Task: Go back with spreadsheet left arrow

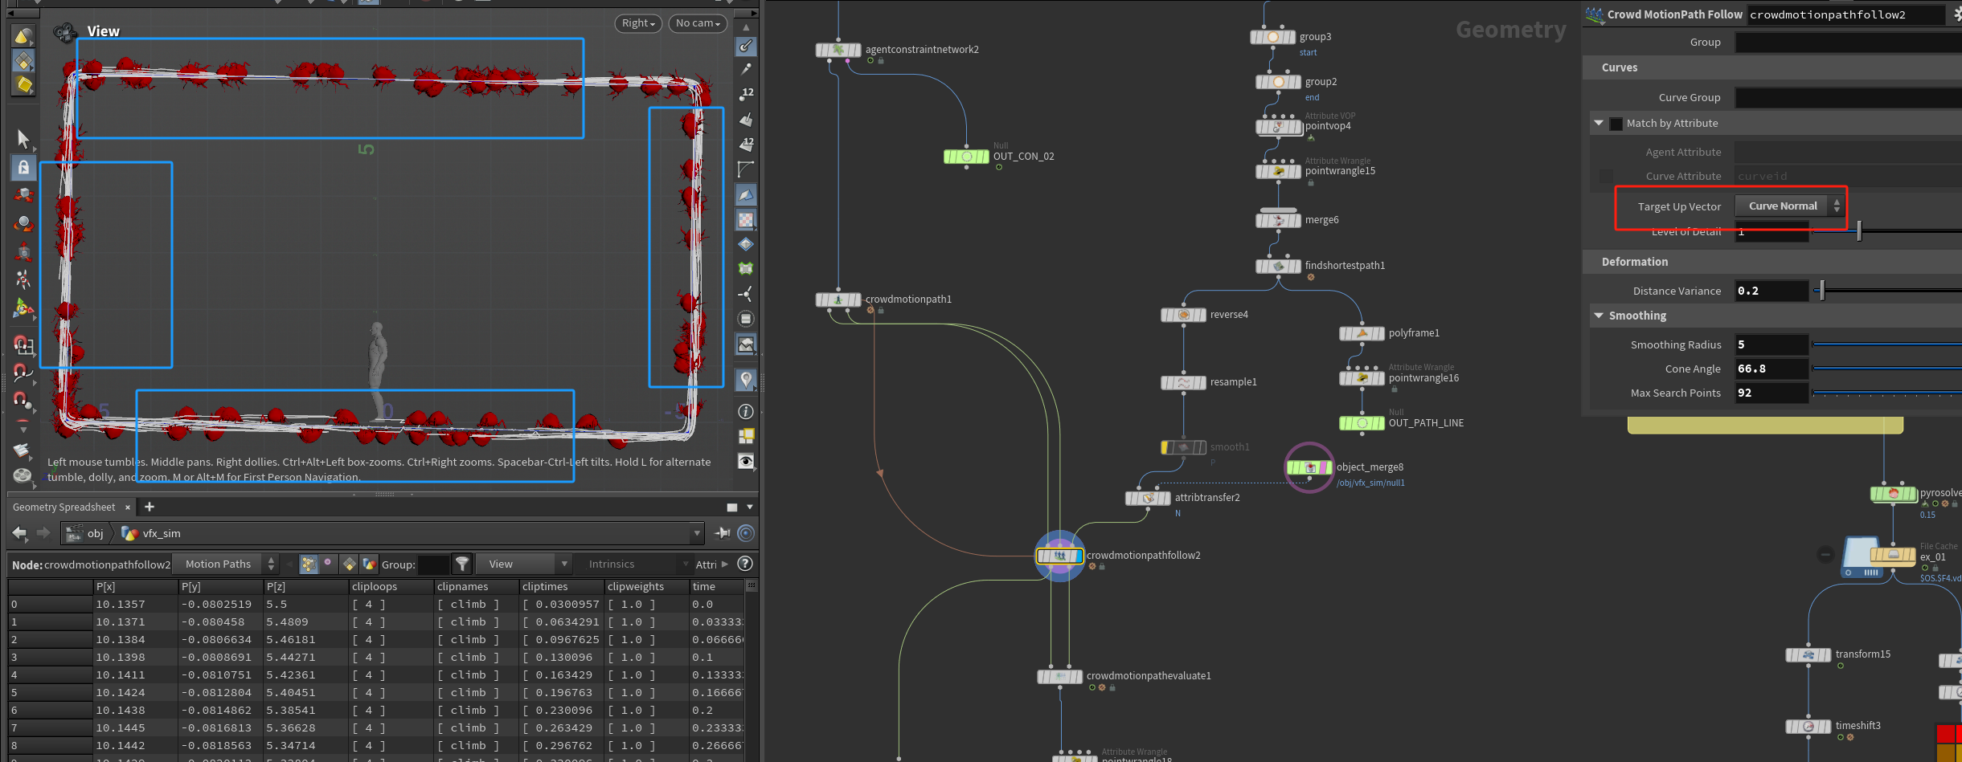Action: [20, 532]
